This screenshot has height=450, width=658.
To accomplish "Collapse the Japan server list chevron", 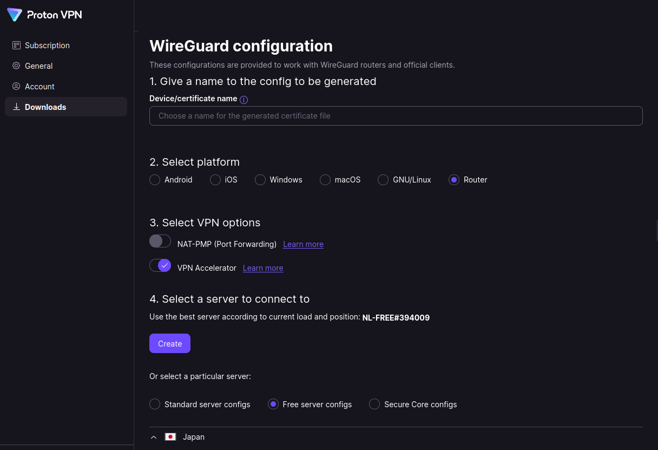I will [x=154, y=437].
